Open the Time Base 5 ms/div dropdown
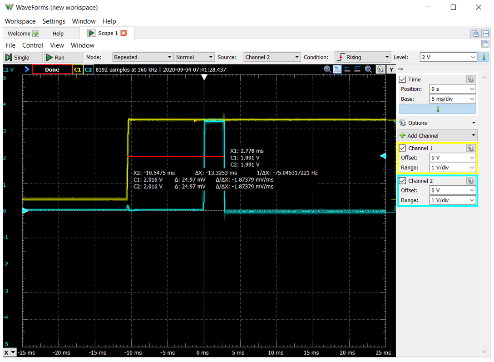Image resolution: width=494 pixels, height=362 pixels. coord(452,99)
